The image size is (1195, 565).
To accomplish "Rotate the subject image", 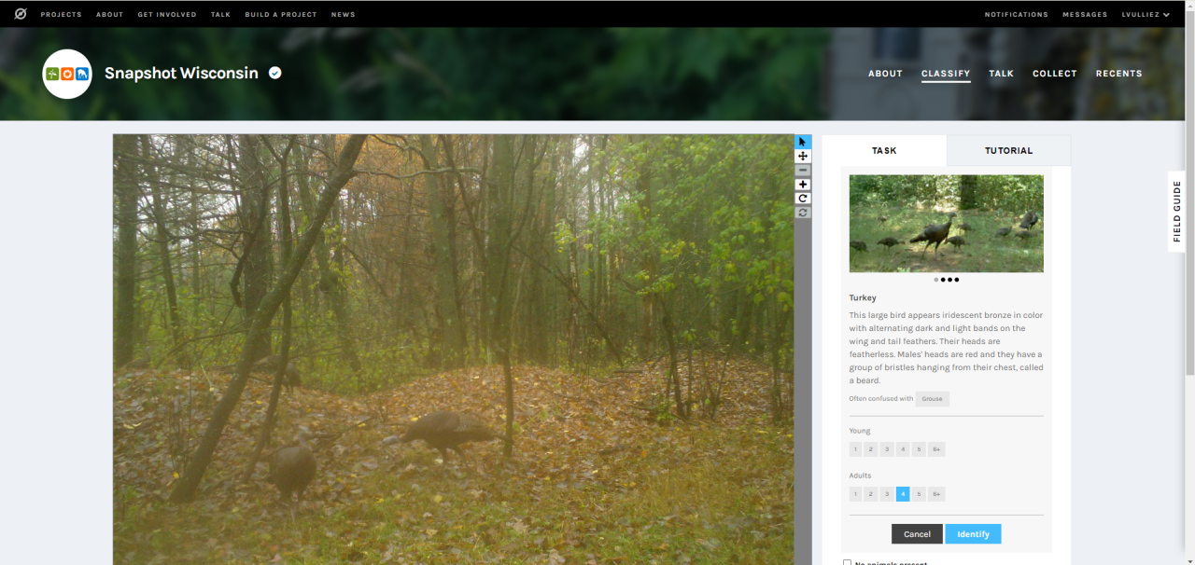I will (x=803, y=199).
